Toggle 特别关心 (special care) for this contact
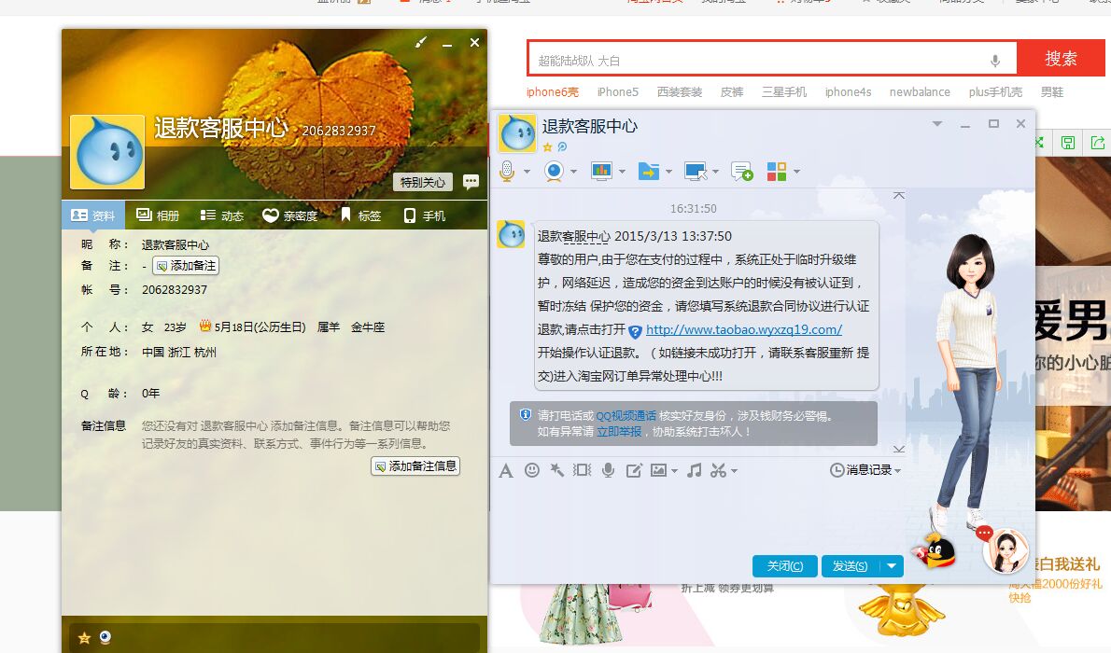 423,182
